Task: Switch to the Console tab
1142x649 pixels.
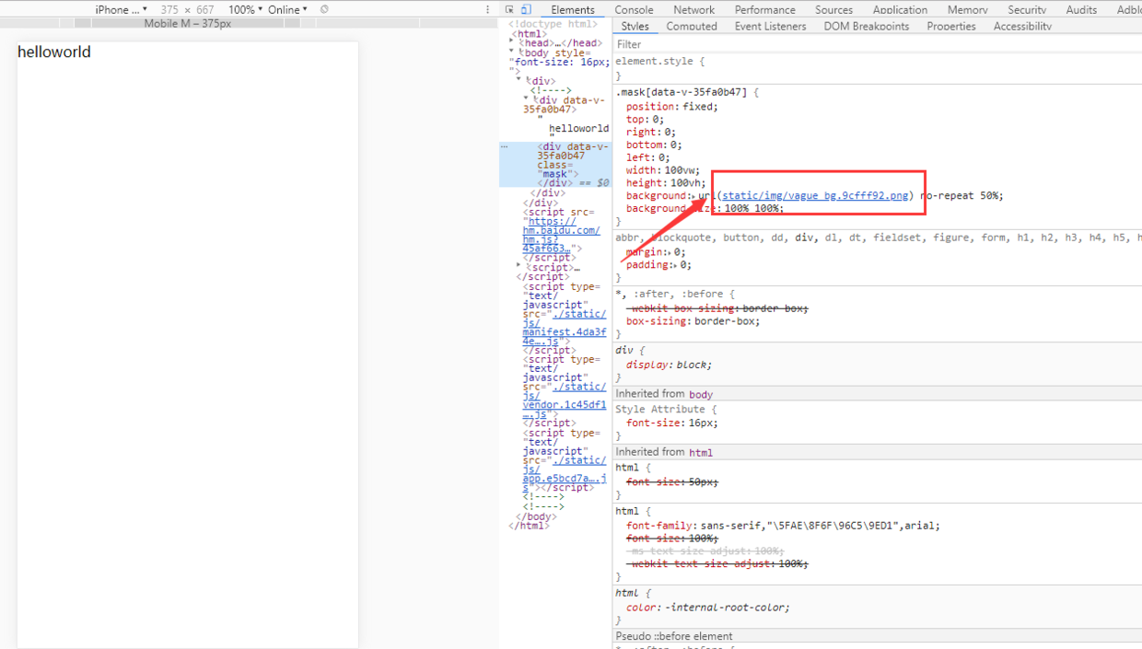Action: coord(634,9)
